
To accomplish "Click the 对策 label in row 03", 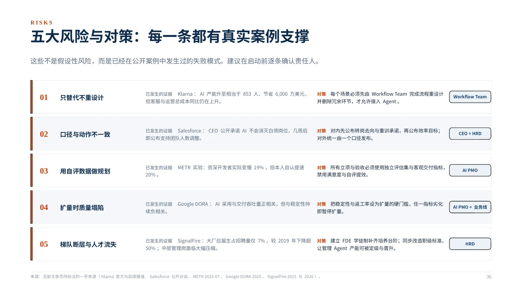I will (321, 168).
